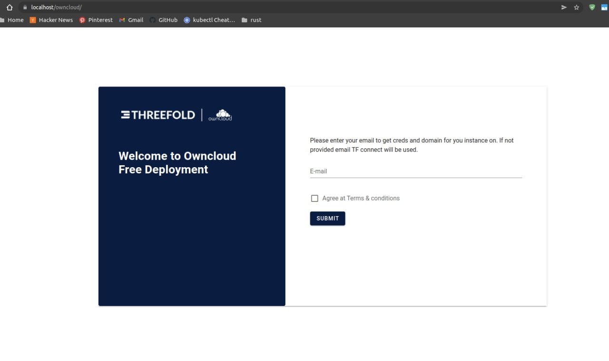Open Gmail from the bookmarks bar
This screenshot has height=361, width=609.
tap(131, 20)
